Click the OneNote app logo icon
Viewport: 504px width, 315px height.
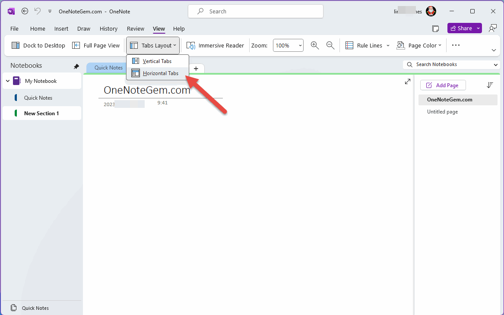tap(11, 11)
